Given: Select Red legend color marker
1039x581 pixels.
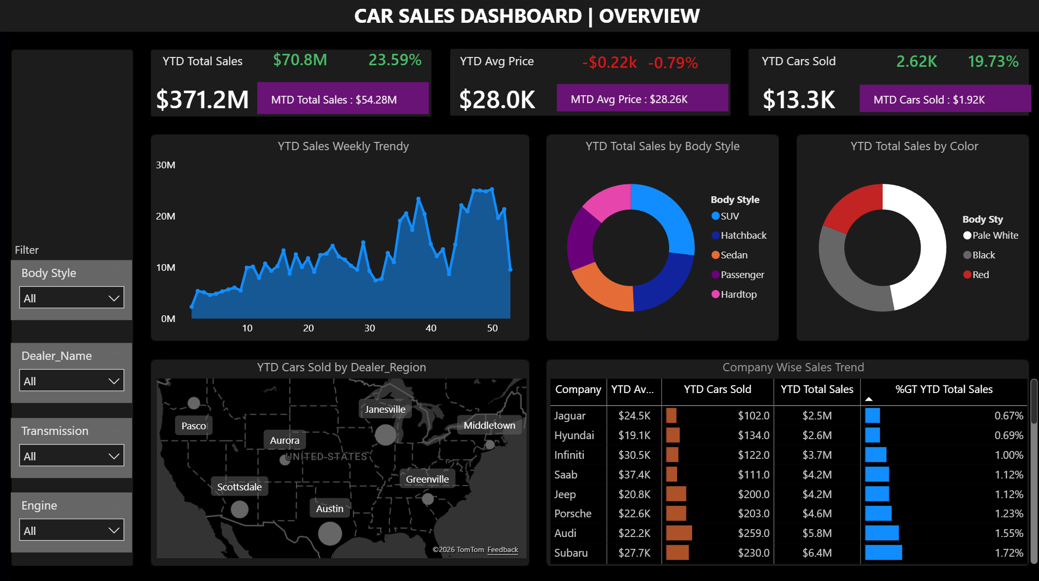Looking at the screenshot, I should point(967,274).
